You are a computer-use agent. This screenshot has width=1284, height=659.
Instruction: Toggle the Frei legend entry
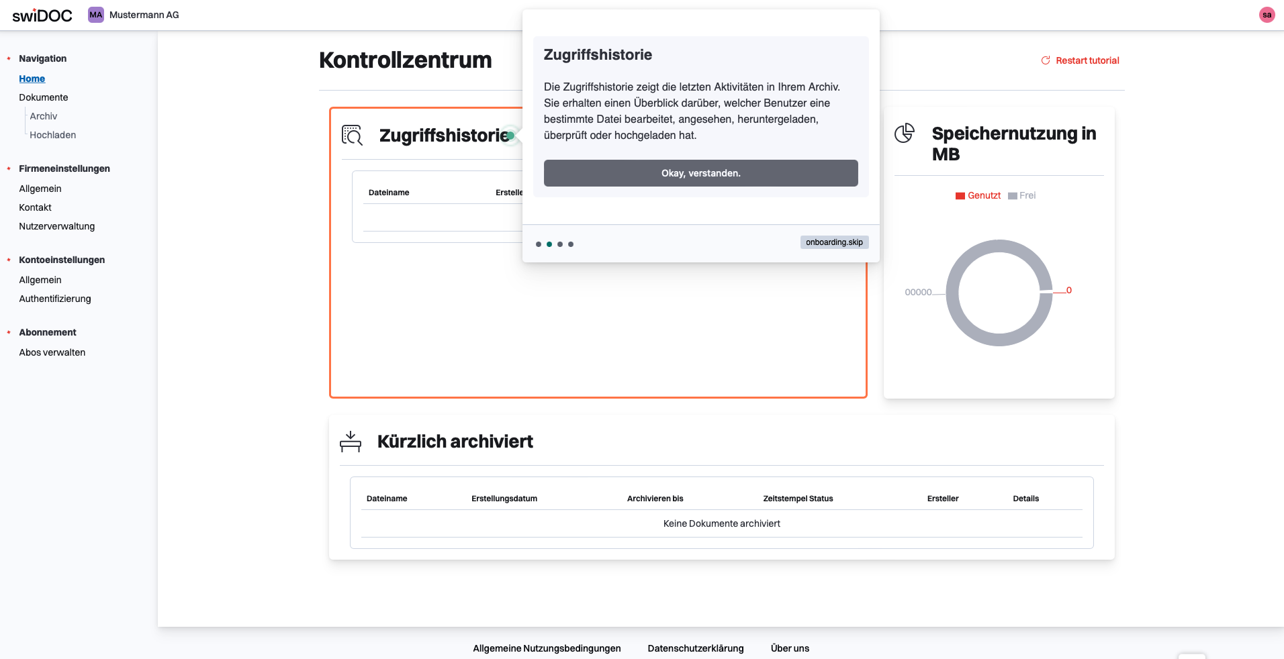point(1022,195)
